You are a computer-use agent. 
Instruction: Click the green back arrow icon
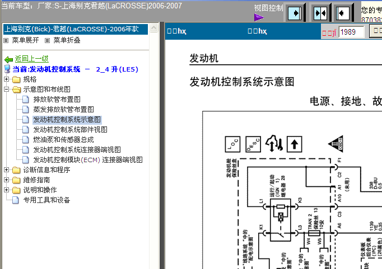(x=9, y=59)
